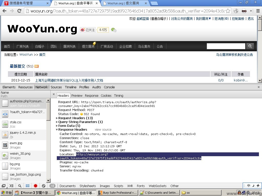Switch to Timeline DevTools tab
The width and height of the screenshot is (262, 196).
(x=71, y=87)
